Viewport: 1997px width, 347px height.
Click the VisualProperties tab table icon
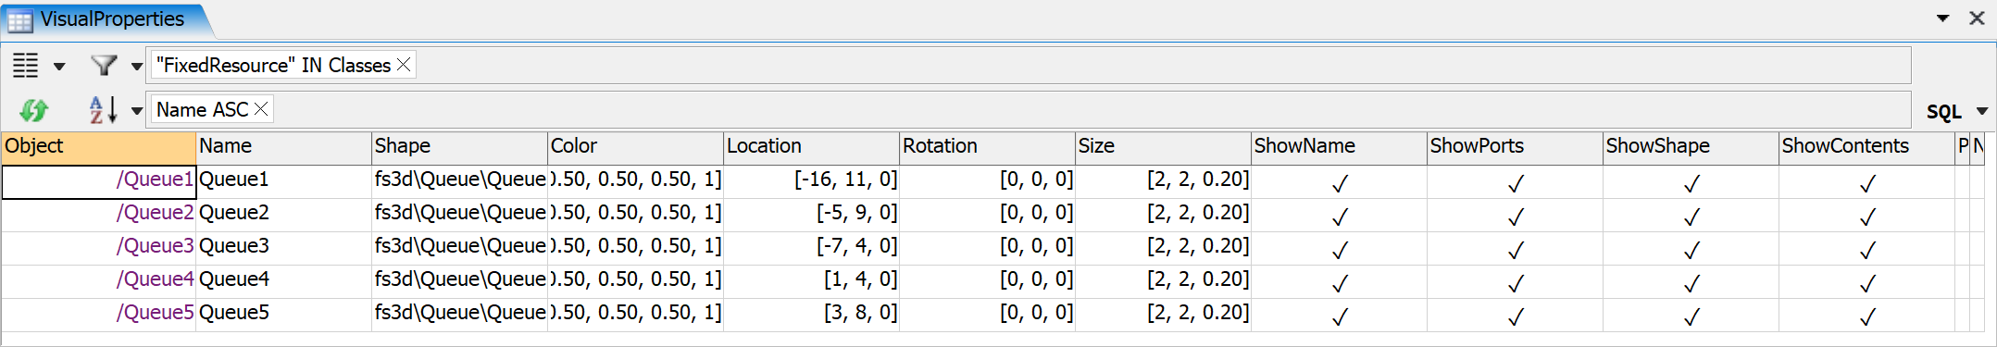20,20
